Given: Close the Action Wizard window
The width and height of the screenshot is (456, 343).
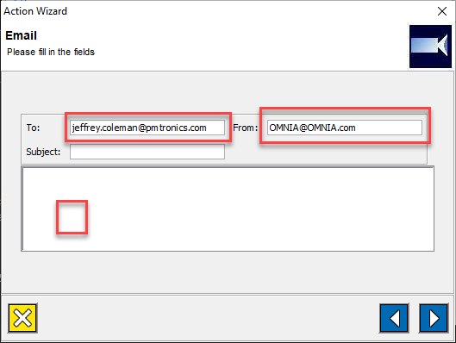Looking at the screenshot, I should click(x=442, y=11).
